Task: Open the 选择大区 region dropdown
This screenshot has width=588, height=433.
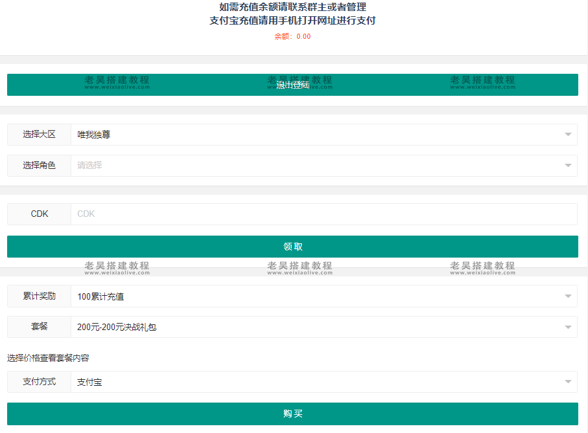Action: (x=324, y=135)
